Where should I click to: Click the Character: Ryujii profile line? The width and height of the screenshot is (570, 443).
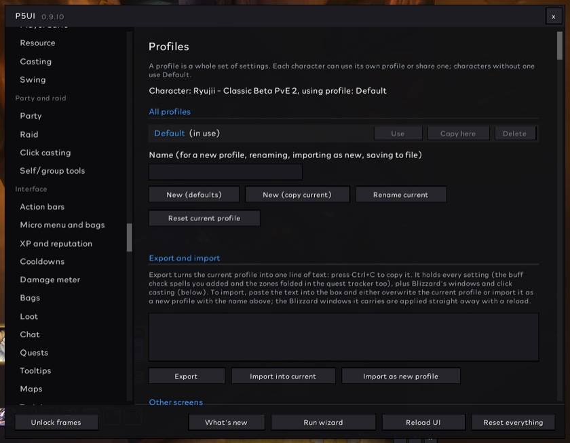click(x=267, y=91)
